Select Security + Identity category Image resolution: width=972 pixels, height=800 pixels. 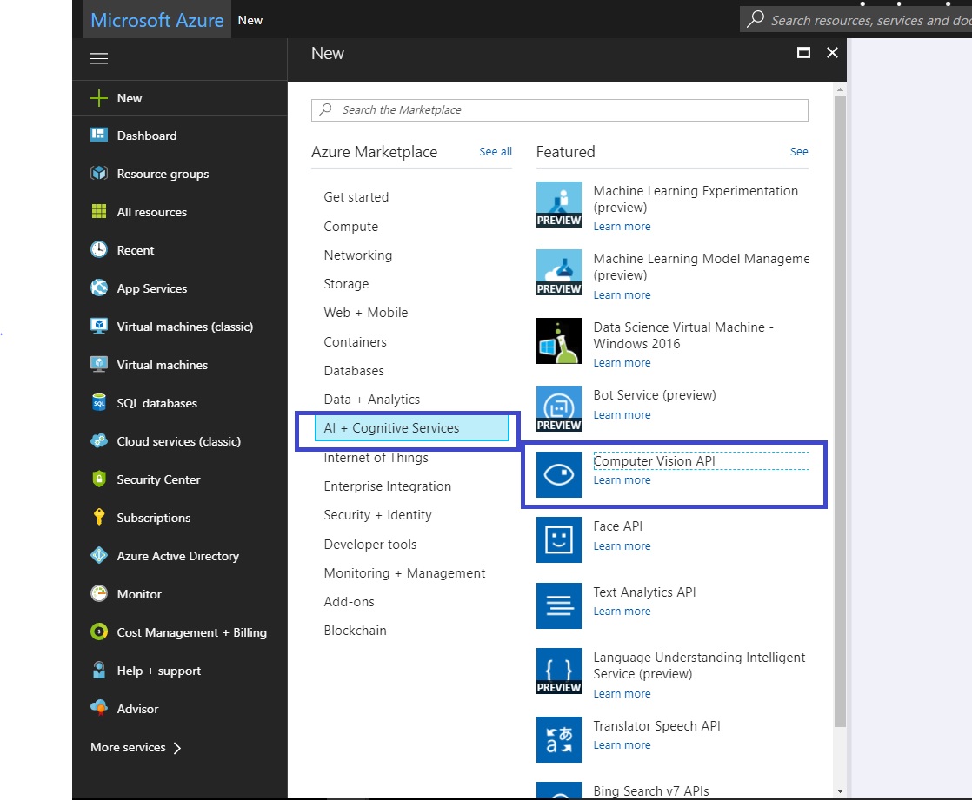point(377,515)
